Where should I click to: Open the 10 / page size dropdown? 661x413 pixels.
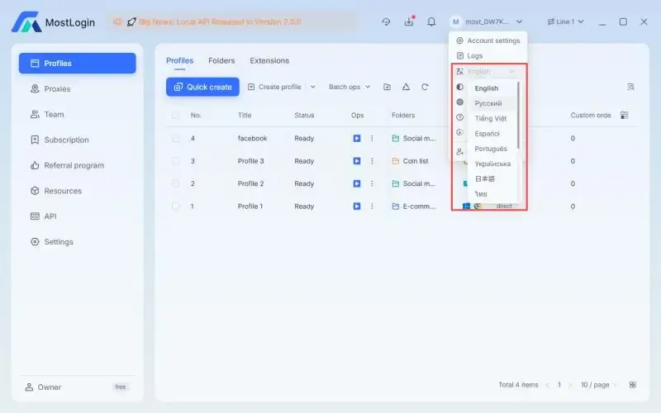tap(598, 385)
